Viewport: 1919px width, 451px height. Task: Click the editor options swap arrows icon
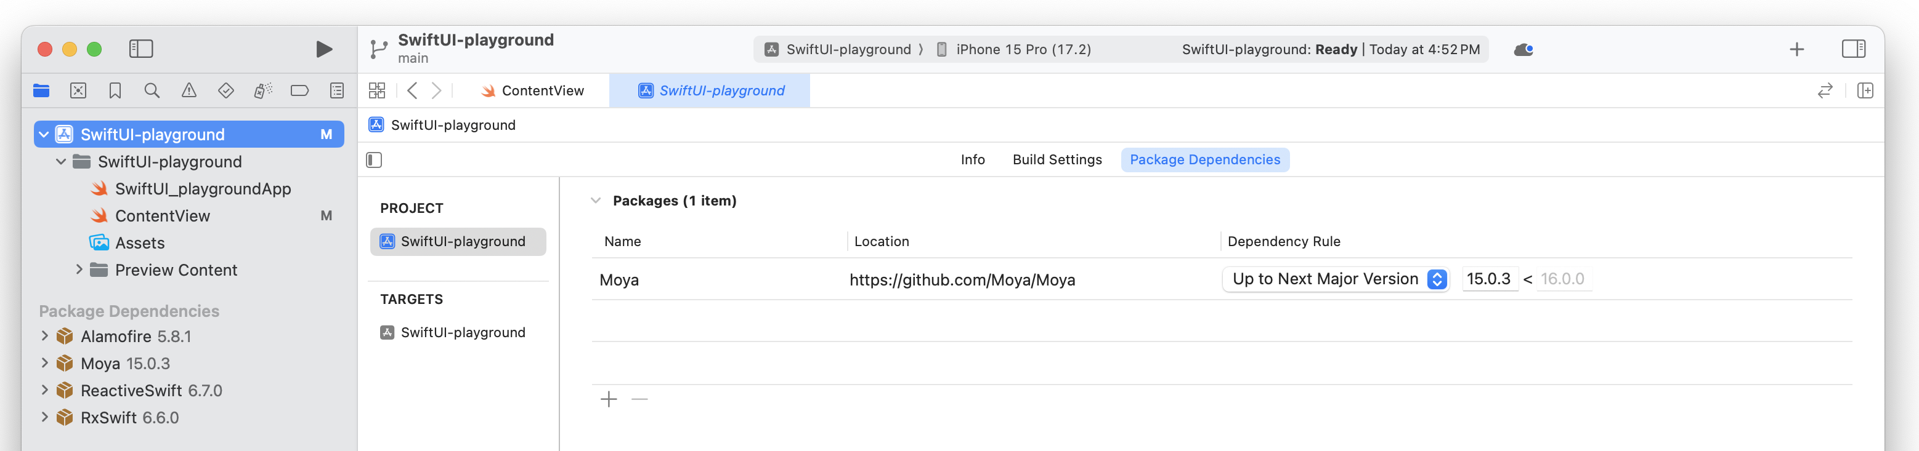[1824, 91]
